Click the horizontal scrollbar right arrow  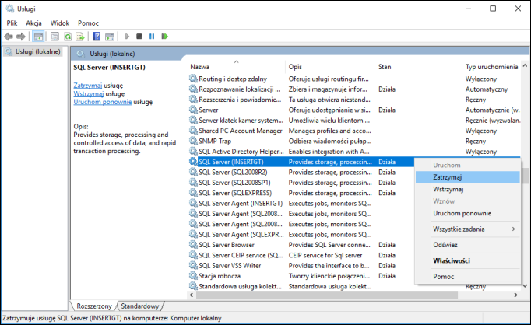pos(515,295)
